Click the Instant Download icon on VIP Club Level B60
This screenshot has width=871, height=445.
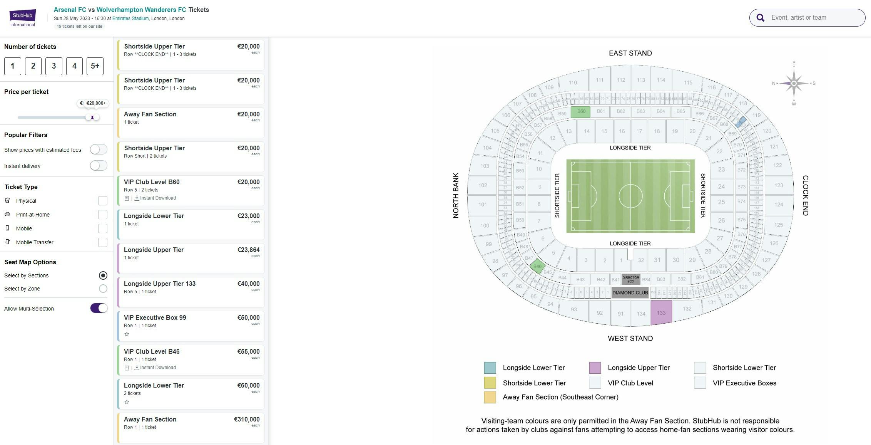point(137,198)
